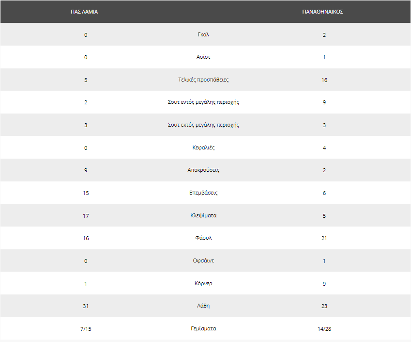Viewport: 411px width, 342px height.
Task: Click the Αποκρούσεις statistic label
Action: [x=203, y=170]
